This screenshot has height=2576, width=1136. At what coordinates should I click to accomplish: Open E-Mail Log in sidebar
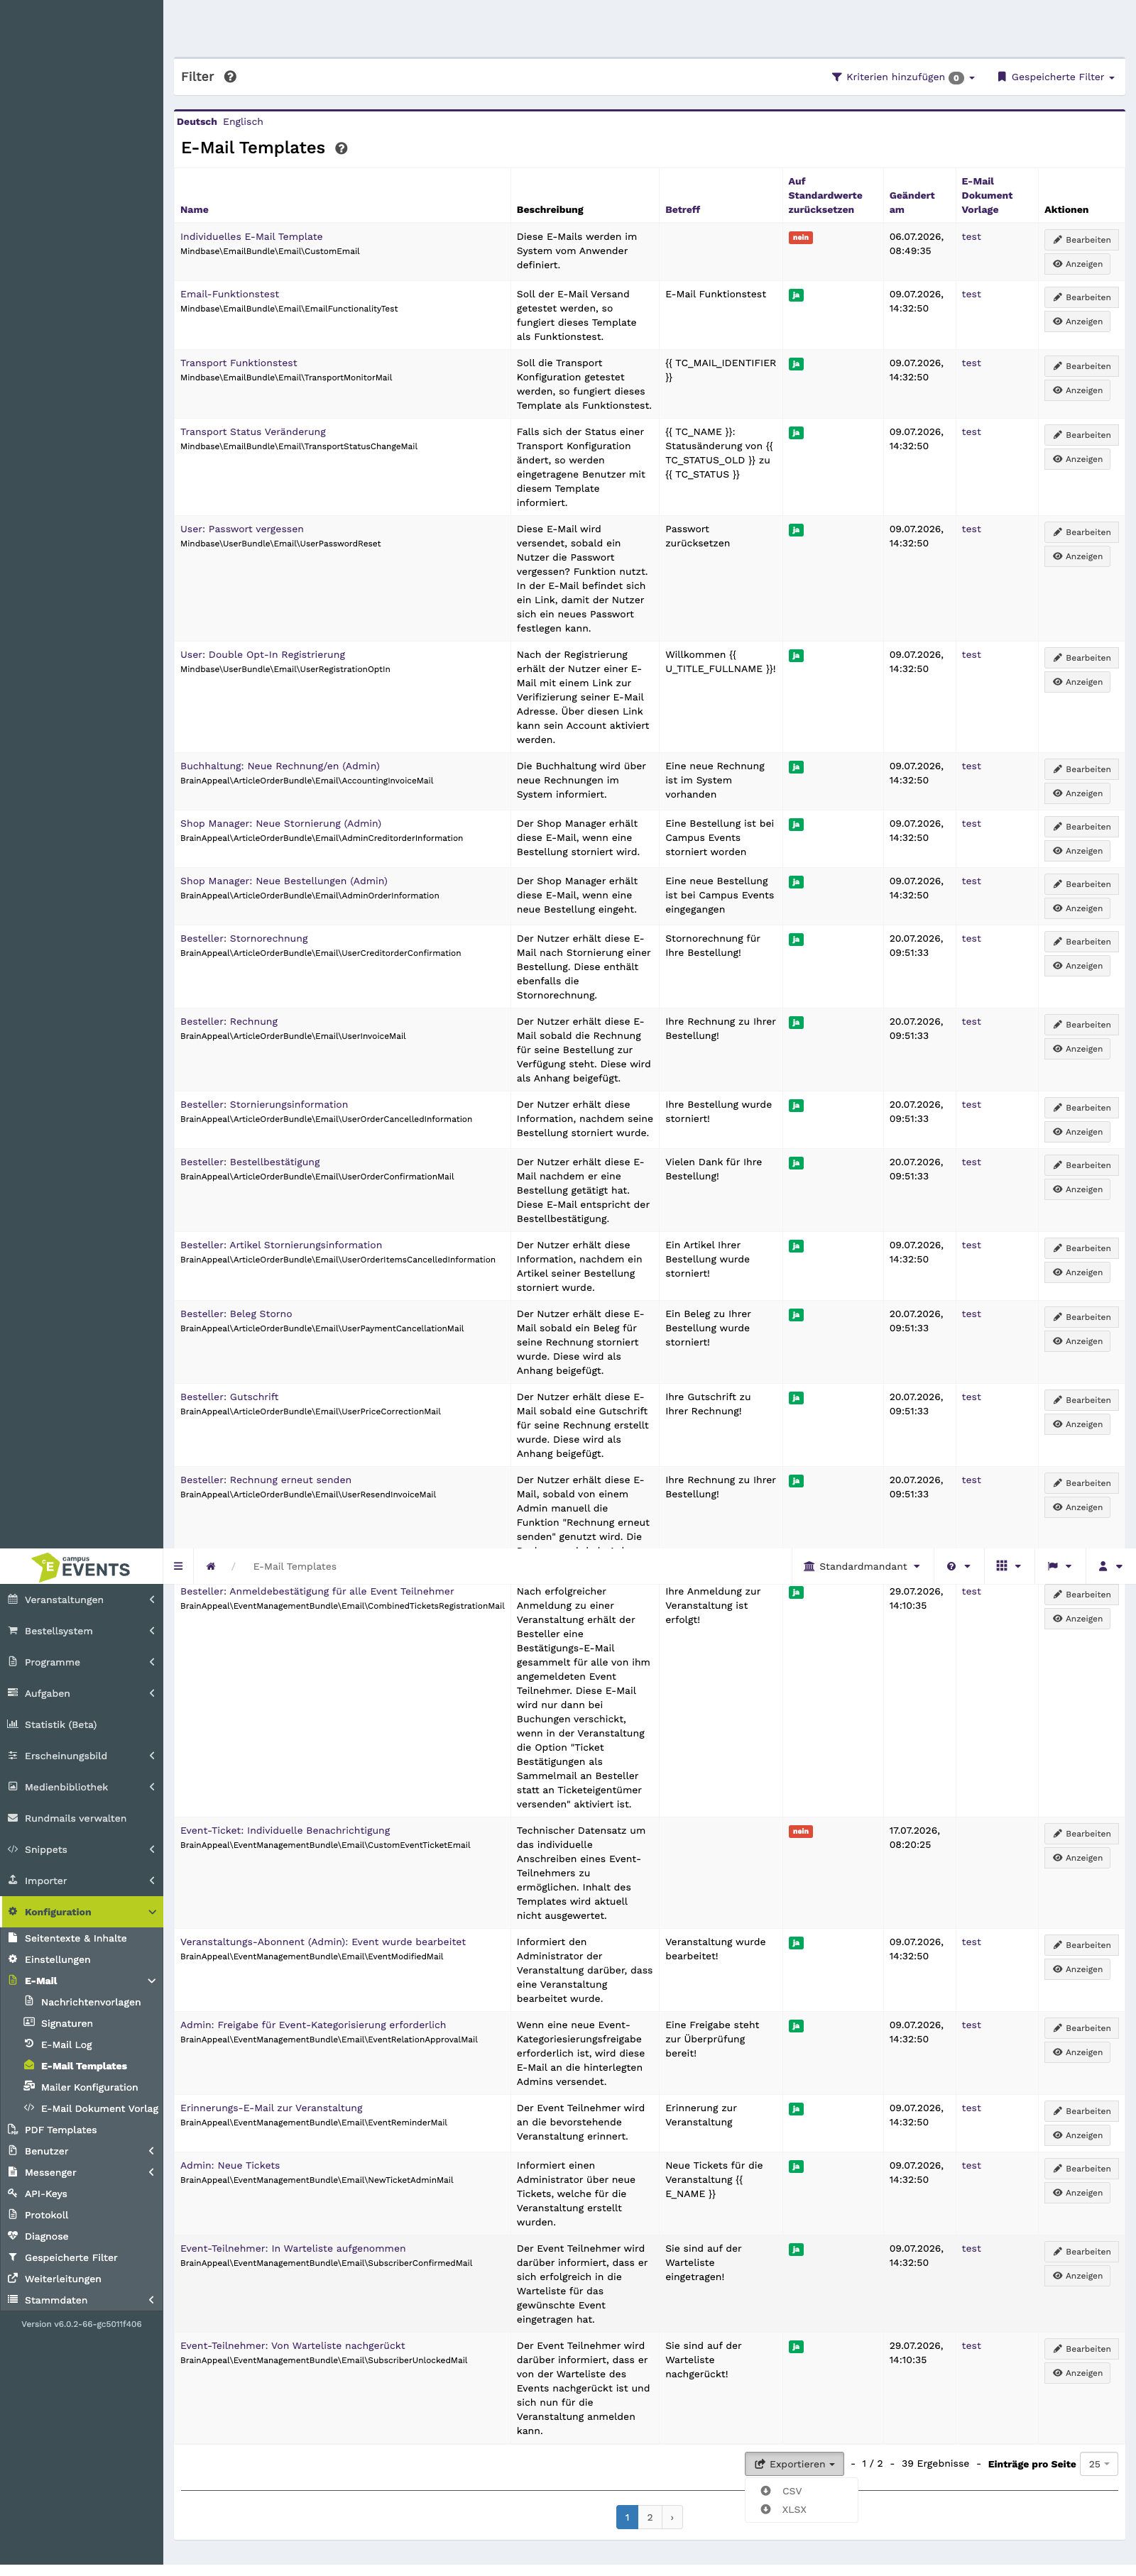click(x=66, y=2045)
